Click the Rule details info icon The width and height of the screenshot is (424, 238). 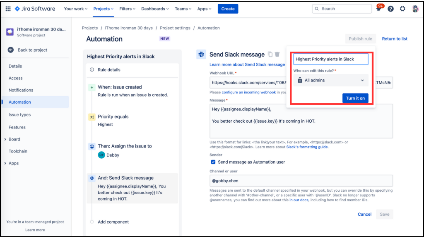tap(92, 69)
